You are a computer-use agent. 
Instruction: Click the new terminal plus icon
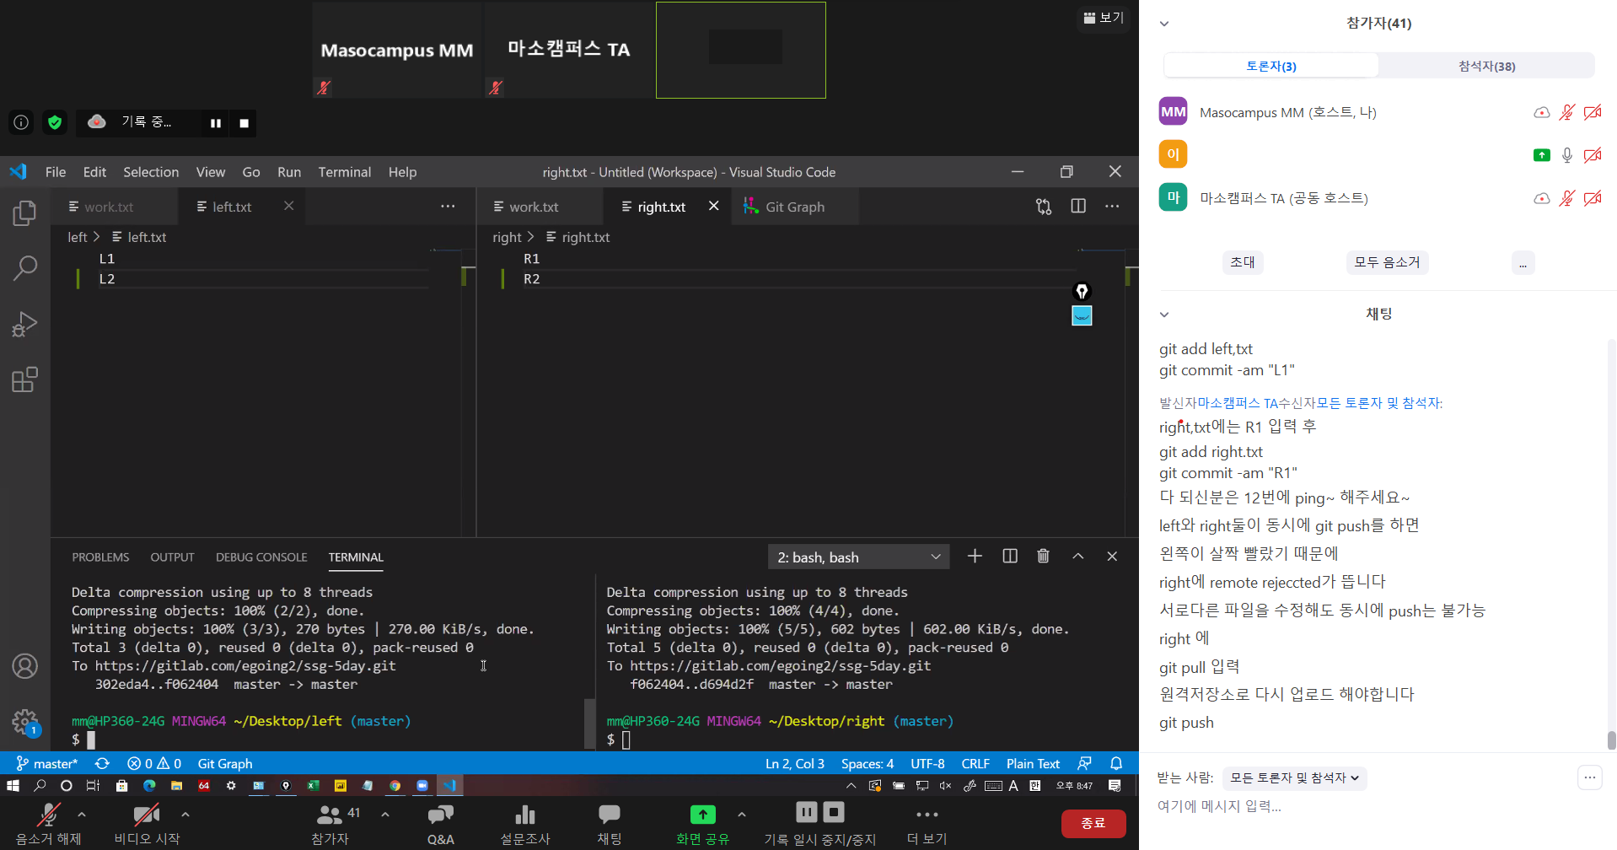coord(975,557)
